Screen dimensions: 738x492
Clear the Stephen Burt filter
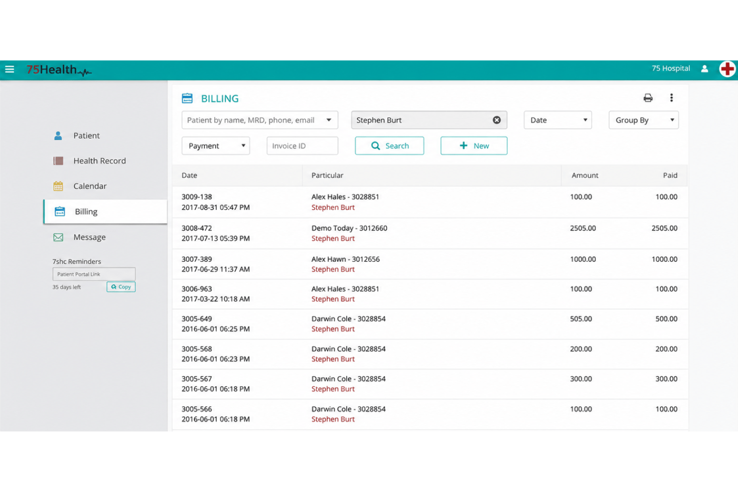[x=497, y=120]
